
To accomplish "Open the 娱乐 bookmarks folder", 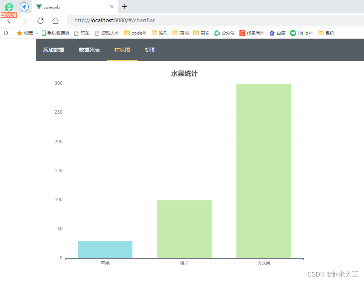I will click(160, 33).
